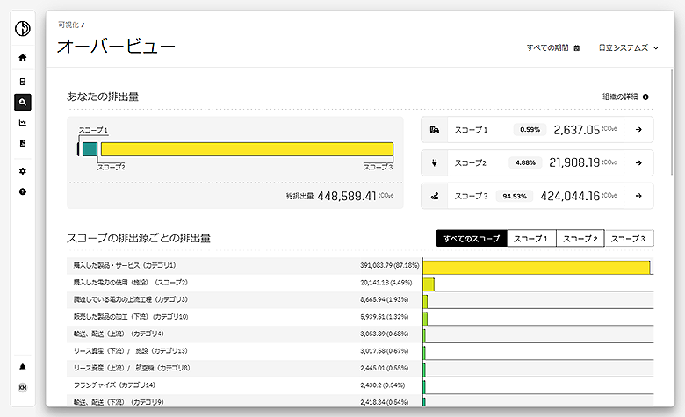Click the value 5,939.51 (1.32%)

pyautogui.click(x=385, y=317)
